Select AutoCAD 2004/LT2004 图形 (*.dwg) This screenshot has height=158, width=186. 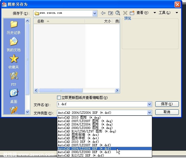(x=105, y=124)
